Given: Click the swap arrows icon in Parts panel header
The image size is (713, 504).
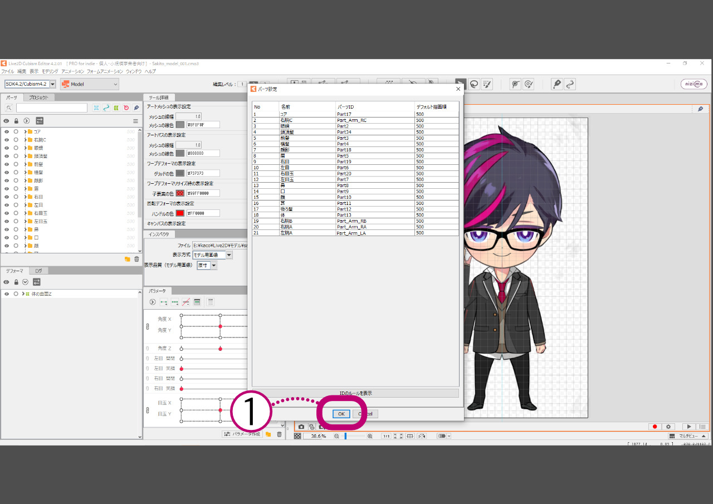Looking at the screenshot, I should pos(40,120).
